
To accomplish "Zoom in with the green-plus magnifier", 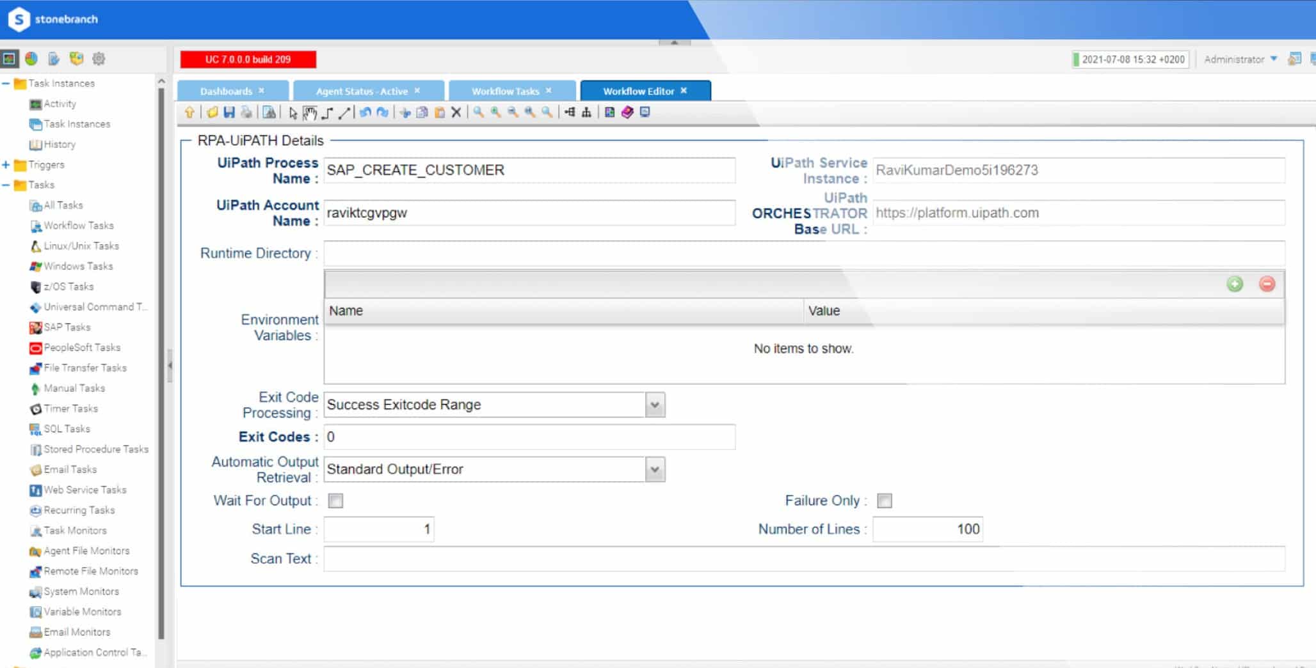I will [x=495, y=113].
